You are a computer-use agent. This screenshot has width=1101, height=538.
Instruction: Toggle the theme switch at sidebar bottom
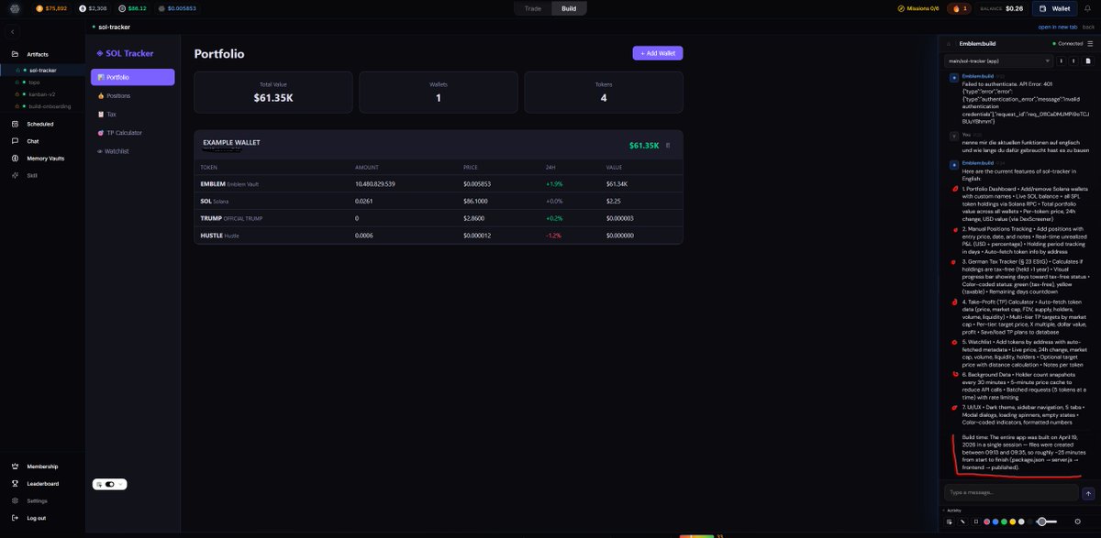(x=109, y=484)
